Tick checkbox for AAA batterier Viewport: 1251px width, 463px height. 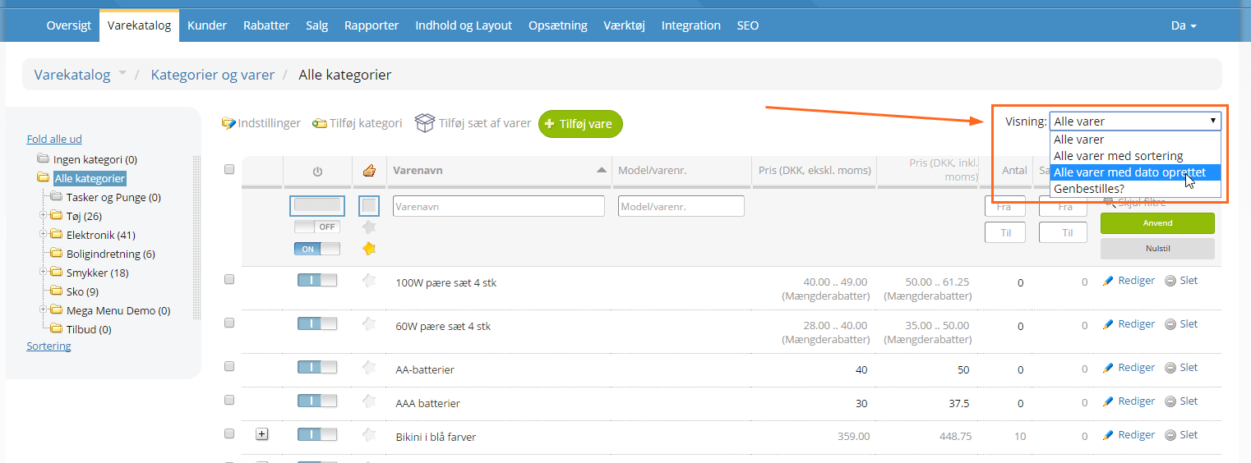(229, 400)
